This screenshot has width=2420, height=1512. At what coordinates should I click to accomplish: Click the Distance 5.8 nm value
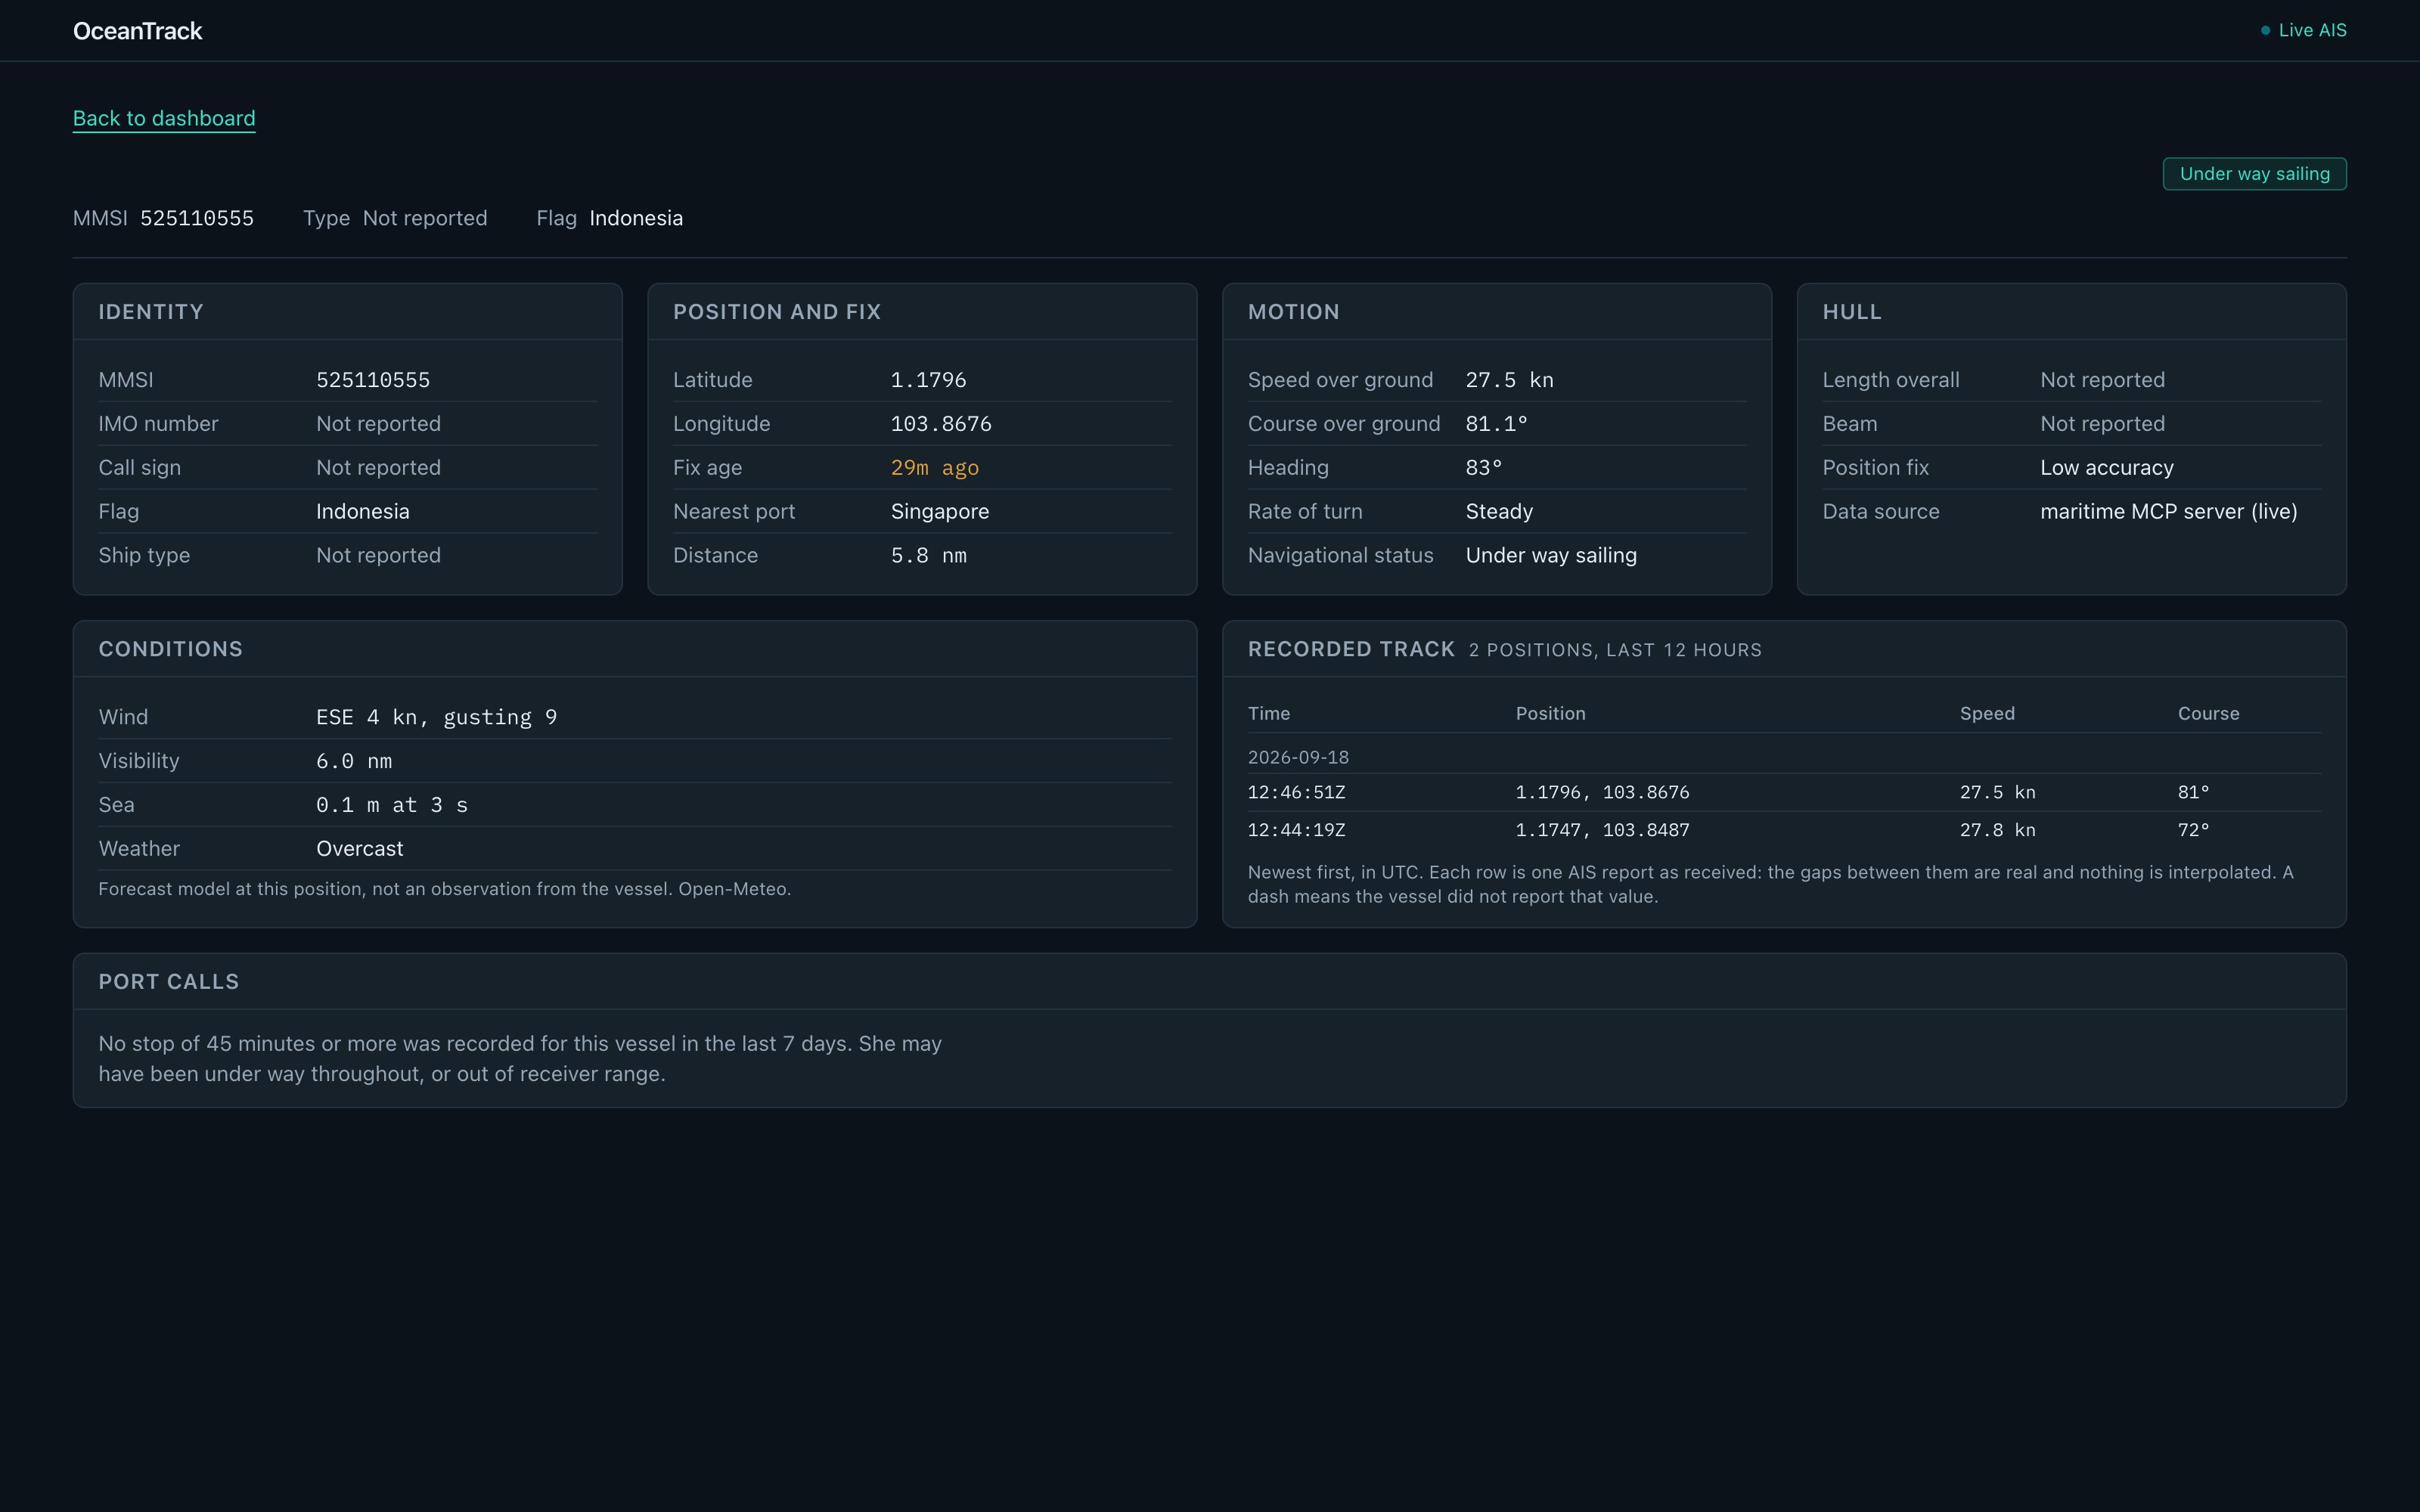(x=928, y=556)
